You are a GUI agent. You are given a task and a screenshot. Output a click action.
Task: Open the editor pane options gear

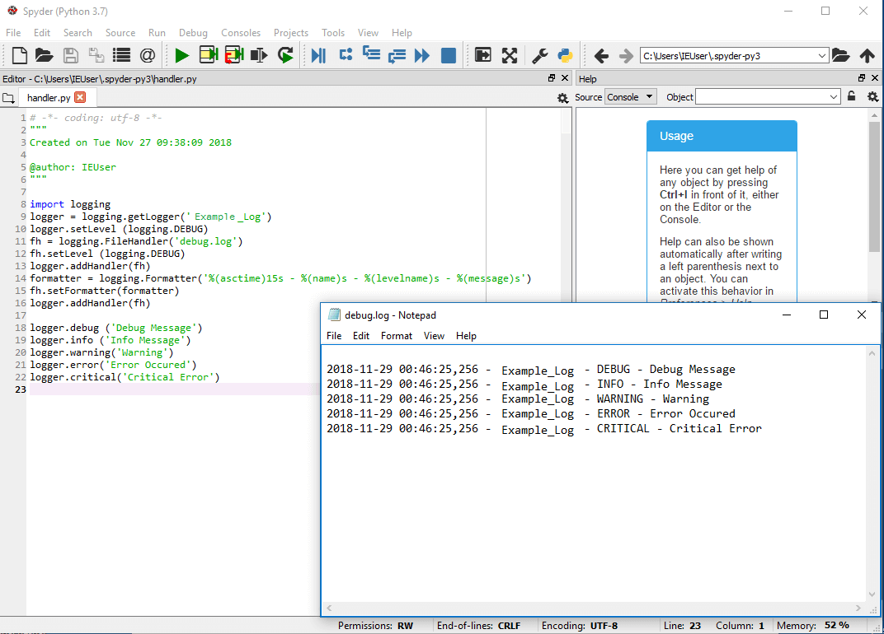(x=562, y=97)
